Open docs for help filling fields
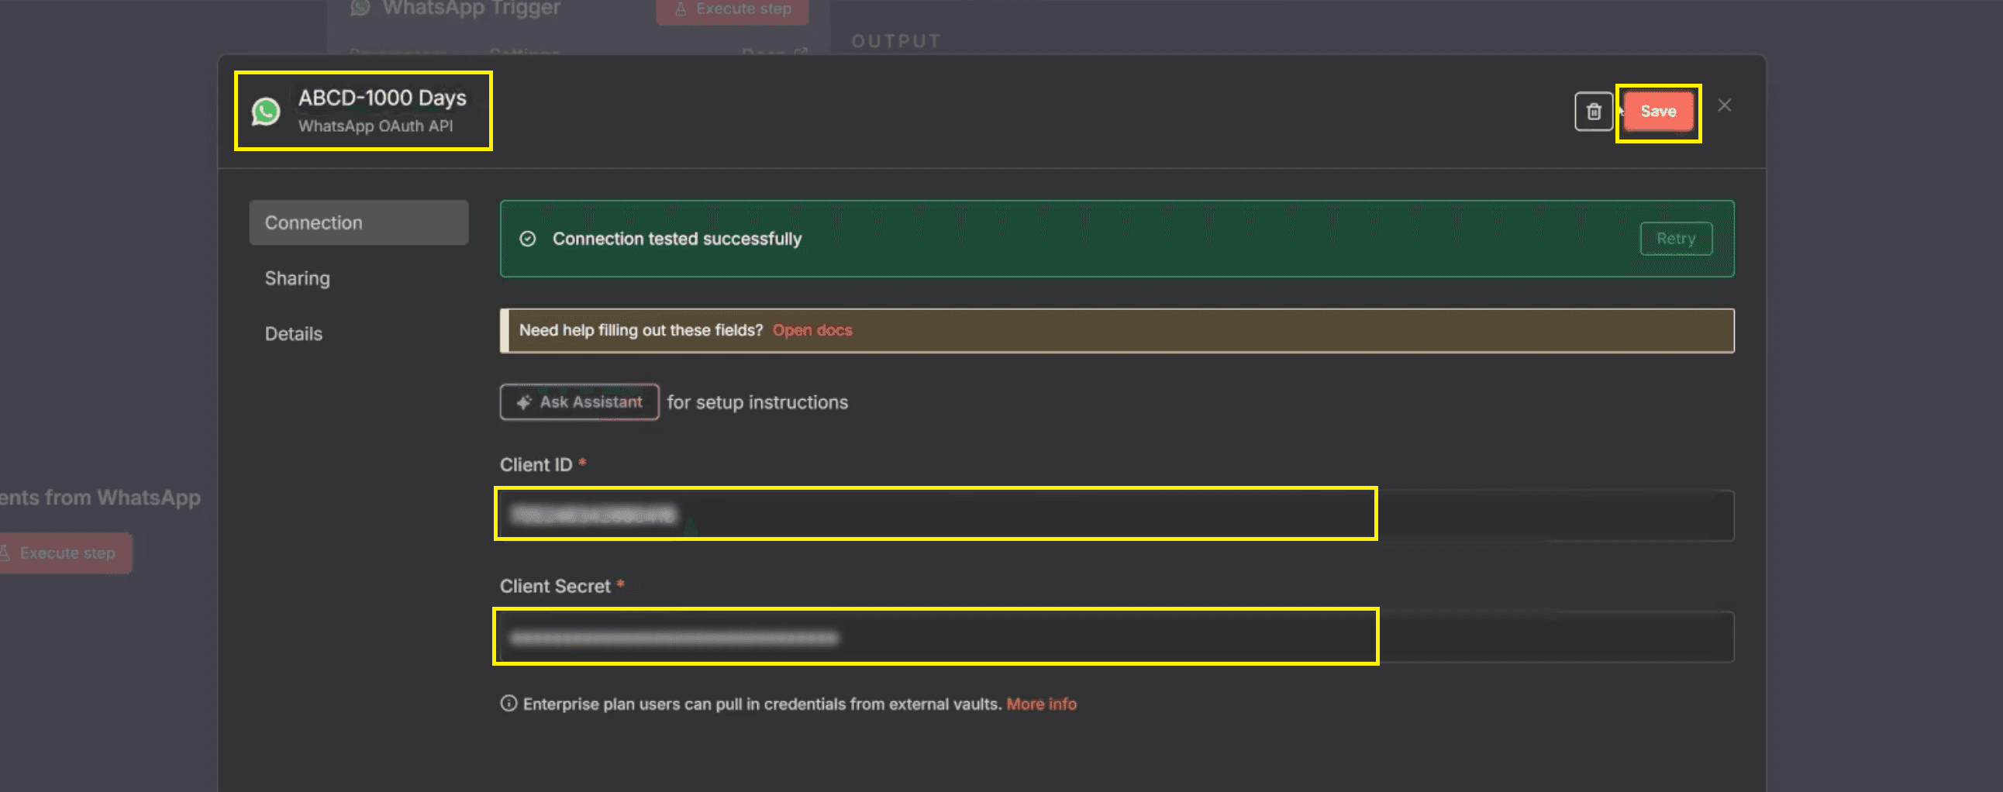The image size is (2003, 792). [x=812, y=329]
